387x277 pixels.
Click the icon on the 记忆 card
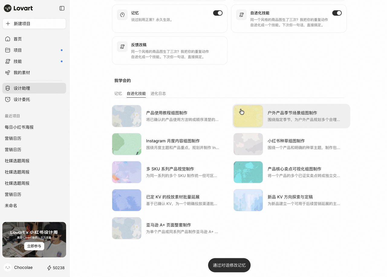pos(122,15)
